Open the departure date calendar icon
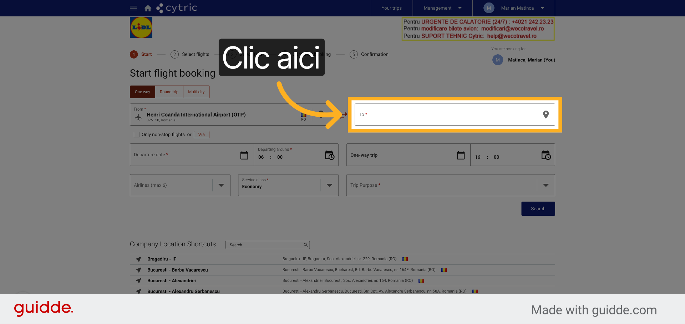The image size is (685, 324). [244, 155]
